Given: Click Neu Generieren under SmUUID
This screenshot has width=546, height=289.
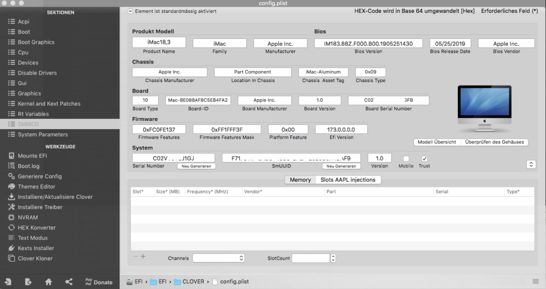Looking at the screenshot, I should click(341, 166).
